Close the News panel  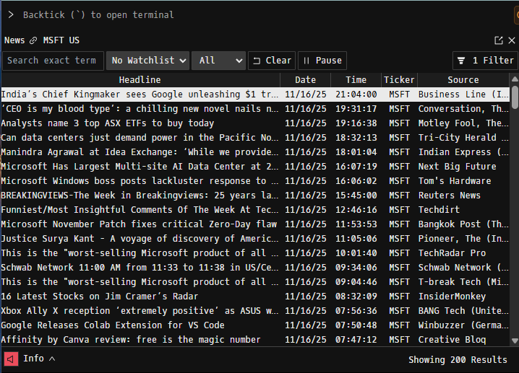pyautogui.click(x=512, y=40)
